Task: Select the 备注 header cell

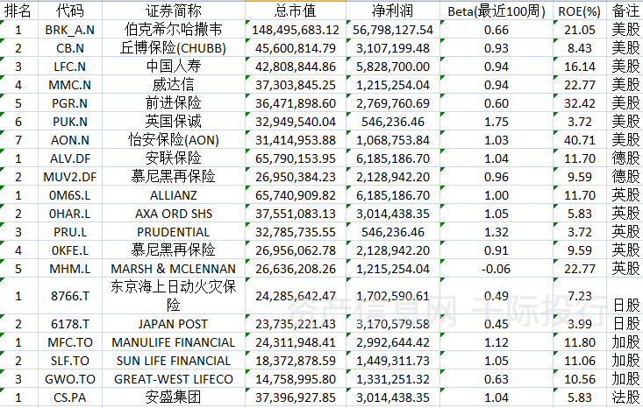Action: coord(625,11)
